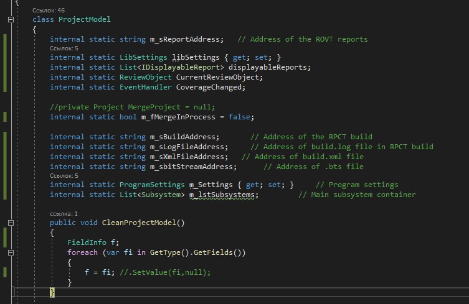Image resolution: width=469 pixels, height=304 pixels.
Task: Collapse the CleanProjectModel method outline region
Action: tap(11, 223)
